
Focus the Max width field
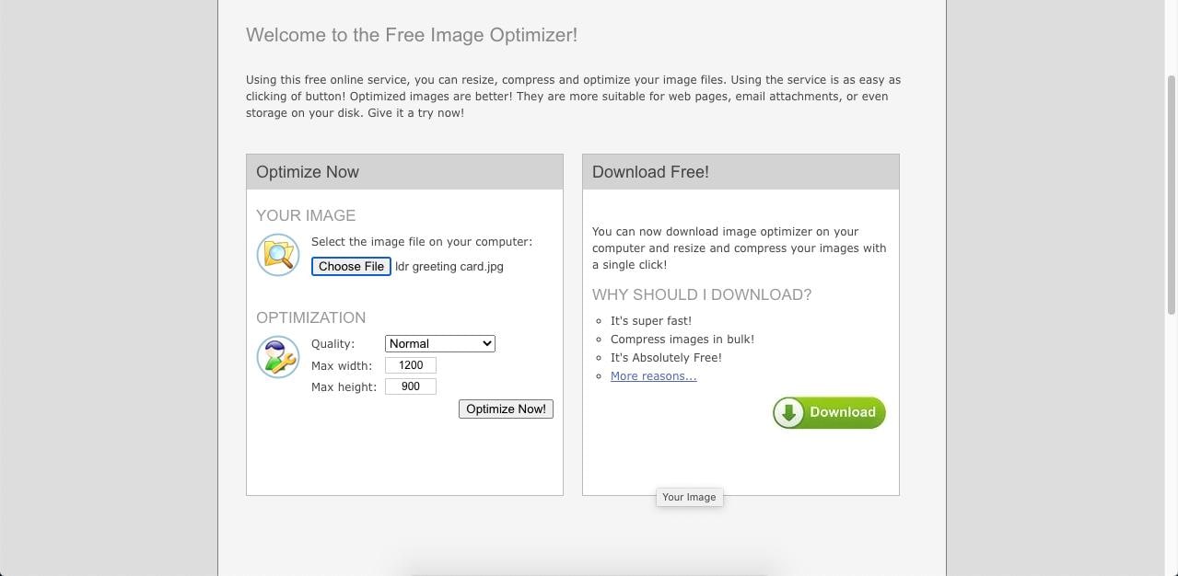410,365
